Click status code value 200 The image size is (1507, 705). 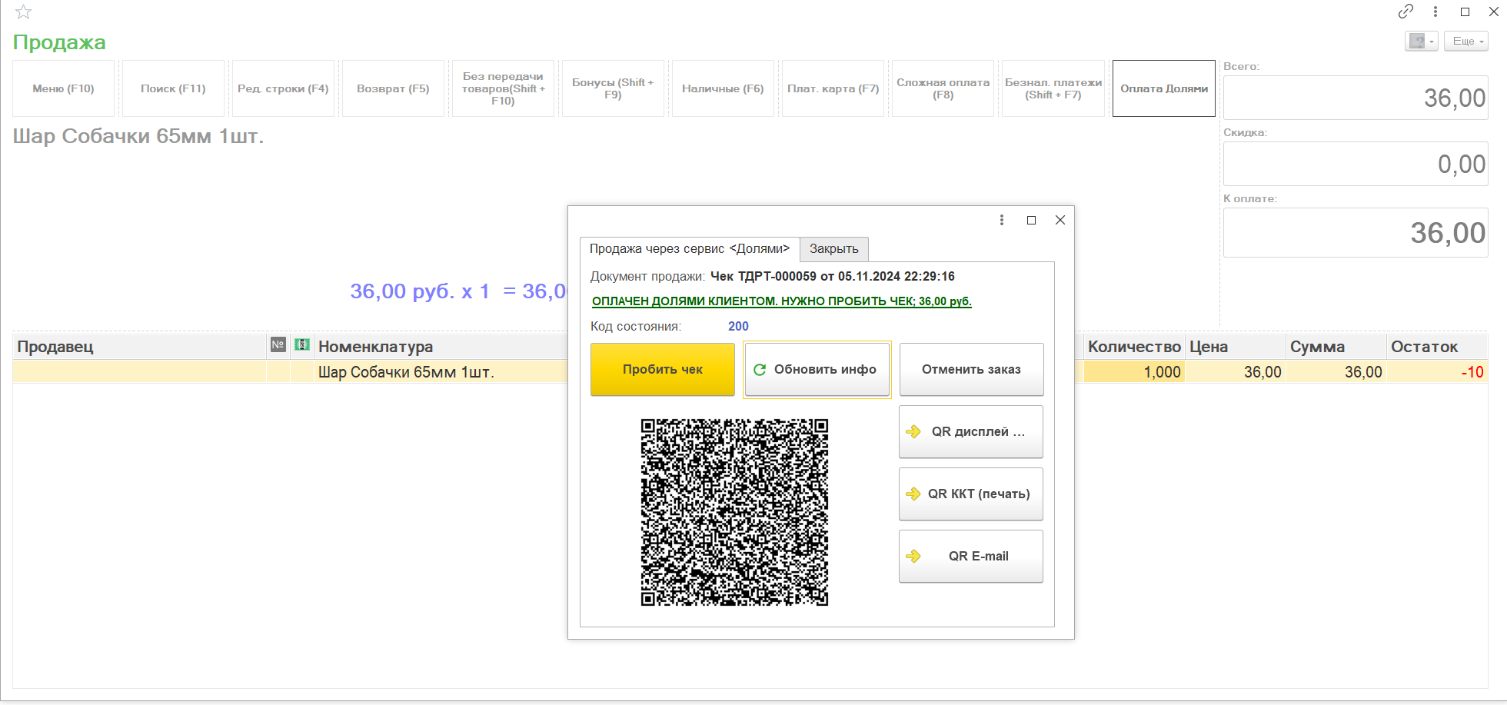pos(738,327)
